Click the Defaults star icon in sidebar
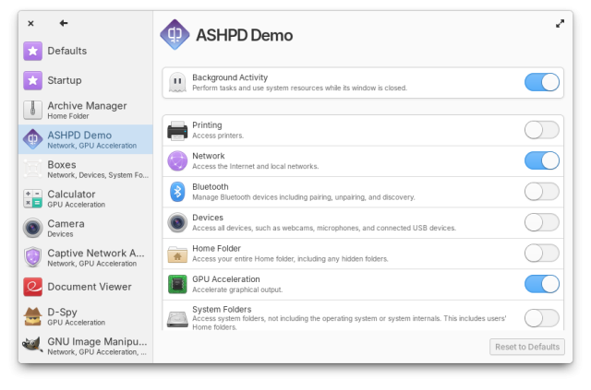 33,51
